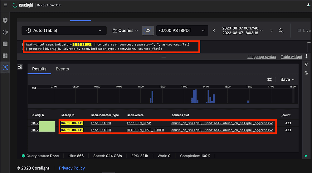The height and width of the screenshot is (173, 312).
Task: Click the zoom out time range icon
Action: click(x=281, y=31)
